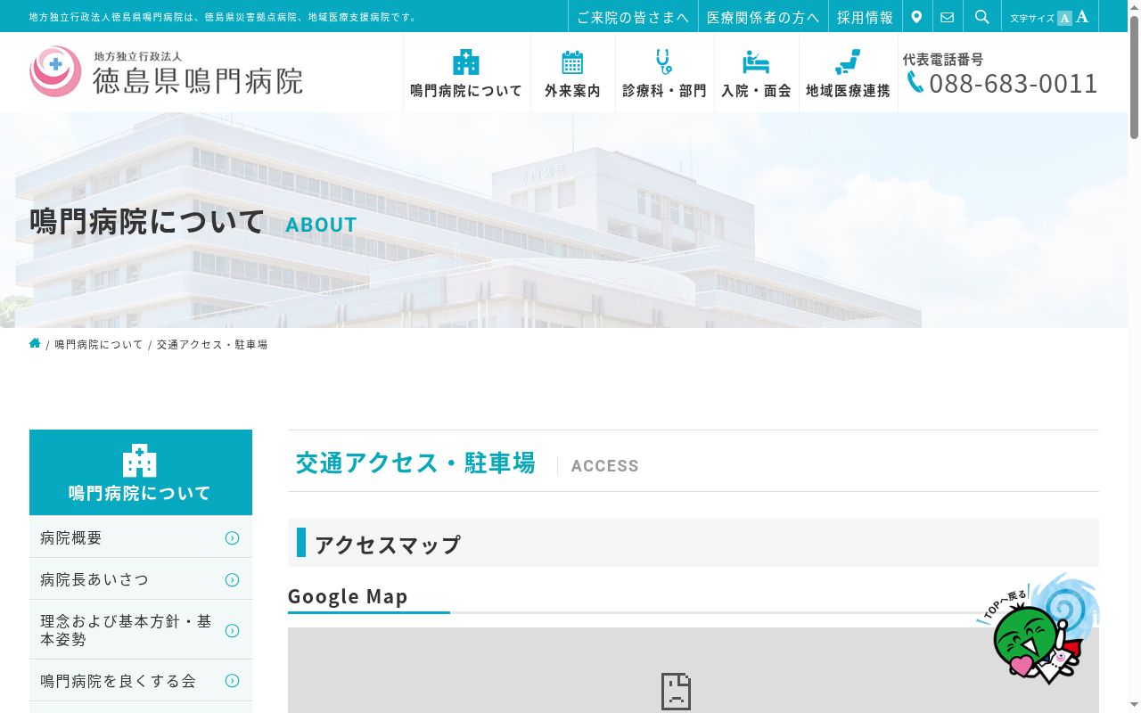Screen dimensions: 1141x713
Task: Click the Google Map subheading
Action: pyautogui.click(x=348, y=596)
